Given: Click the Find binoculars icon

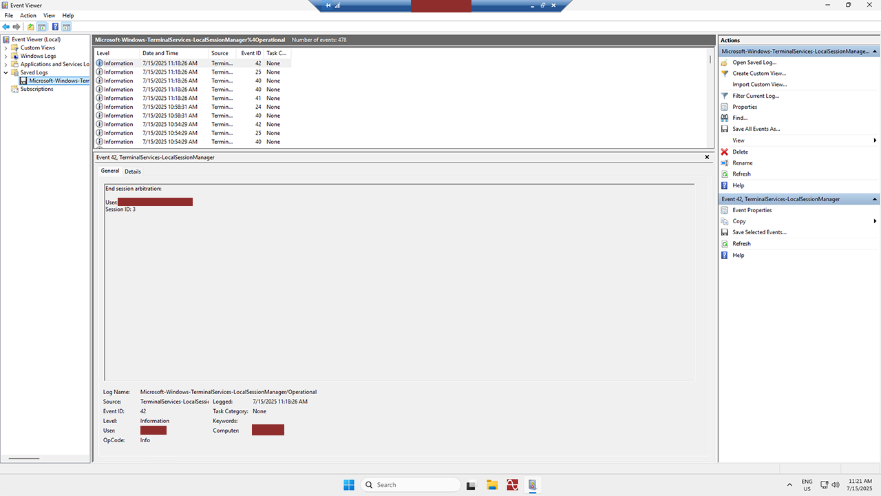Looking at the screenshot, I should click(x=724, y=118).
